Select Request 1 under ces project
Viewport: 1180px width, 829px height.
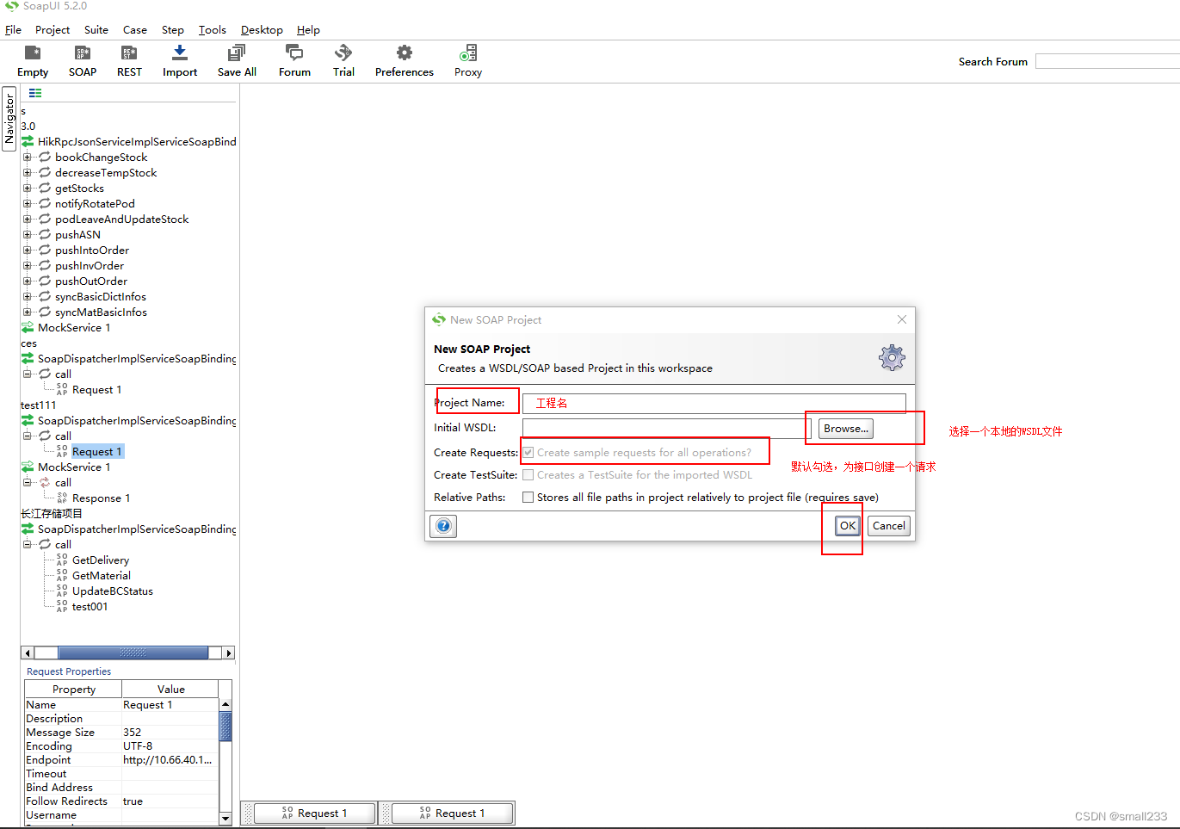pos(96,389)
